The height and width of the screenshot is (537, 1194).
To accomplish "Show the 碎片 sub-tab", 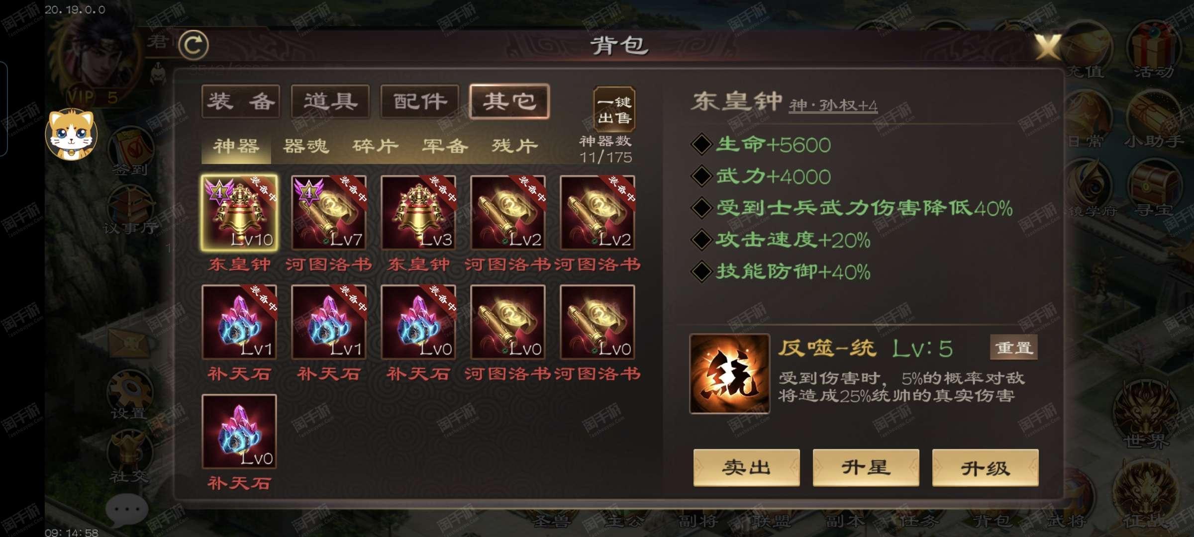I will [x=376, y=146].
